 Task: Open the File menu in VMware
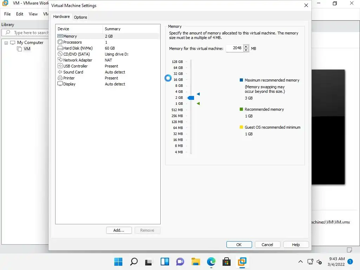pos(7,14)
